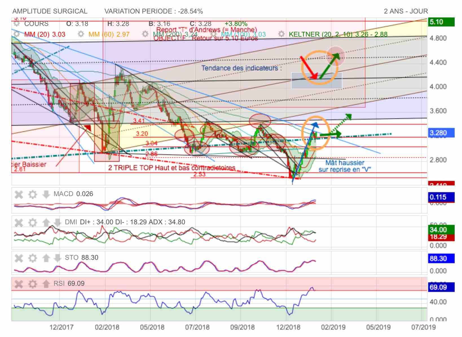Click the 4.800 price axis label
The image size is (462, 337).
(x=438, y=38)
